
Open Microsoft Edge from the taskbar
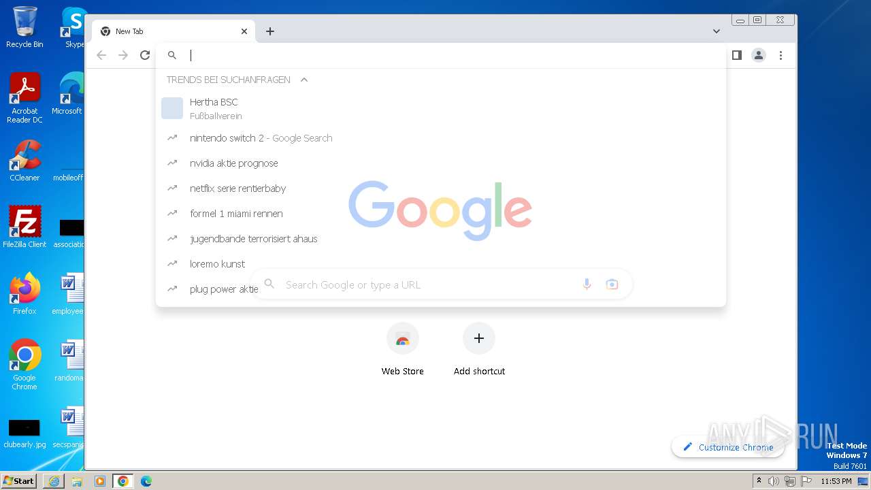(146, 481)
